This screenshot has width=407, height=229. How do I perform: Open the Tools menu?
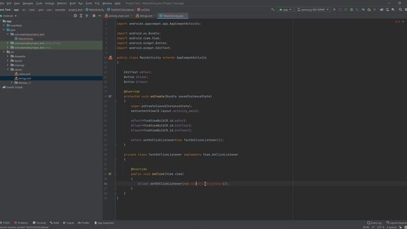(x=89, y=3)
